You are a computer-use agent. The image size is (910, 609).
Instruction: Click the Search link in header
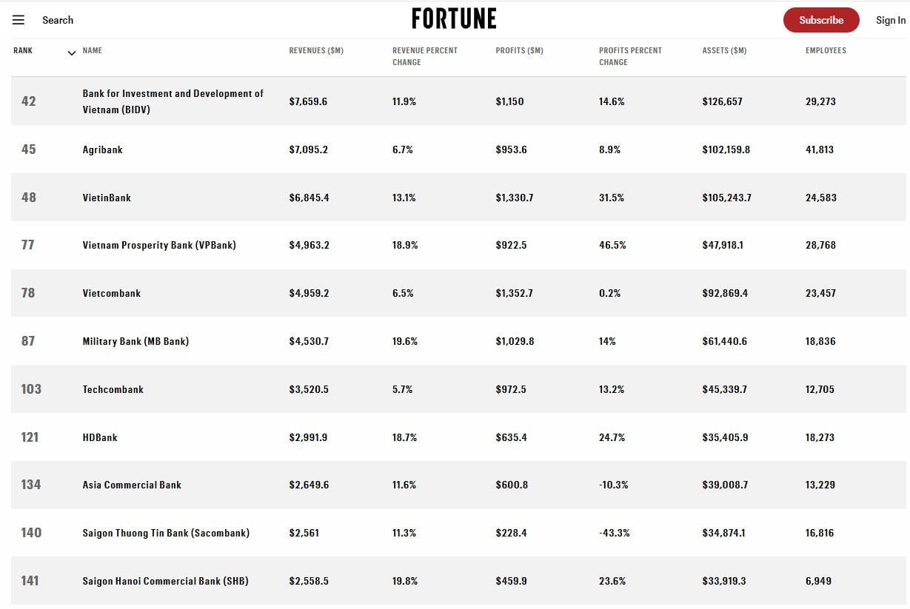pyautogui.click(x=58, y=20)
